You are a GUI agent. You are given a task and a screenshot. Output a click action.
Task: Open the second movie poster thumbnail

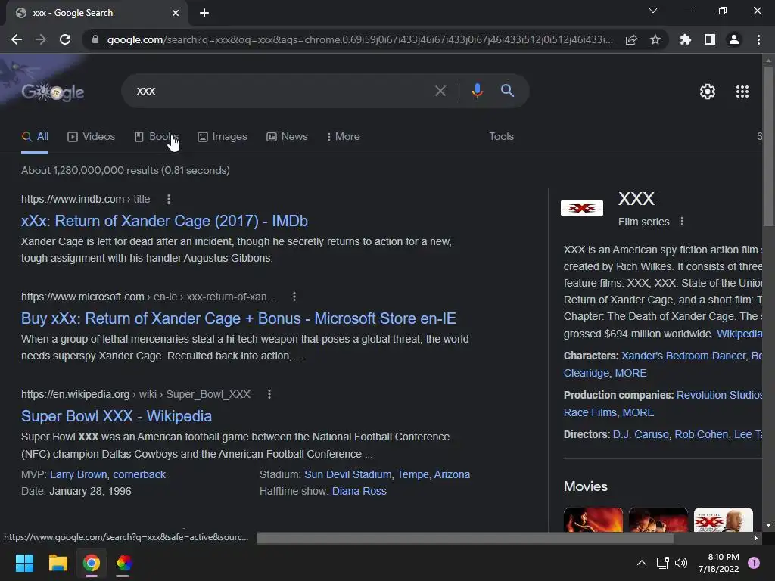tap(658, 520)
